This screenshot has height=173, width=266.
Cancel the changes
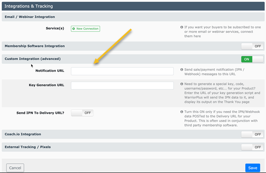15,168
